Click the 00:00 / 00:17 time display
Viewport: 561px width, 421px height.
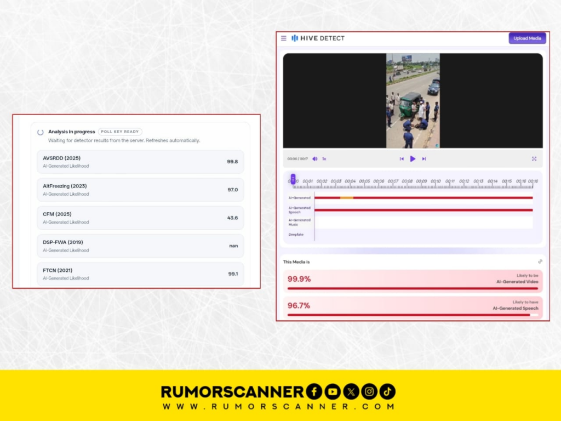(x=297, y=158)
